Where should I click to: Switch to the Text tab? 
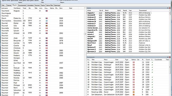(x=3, y=5)
